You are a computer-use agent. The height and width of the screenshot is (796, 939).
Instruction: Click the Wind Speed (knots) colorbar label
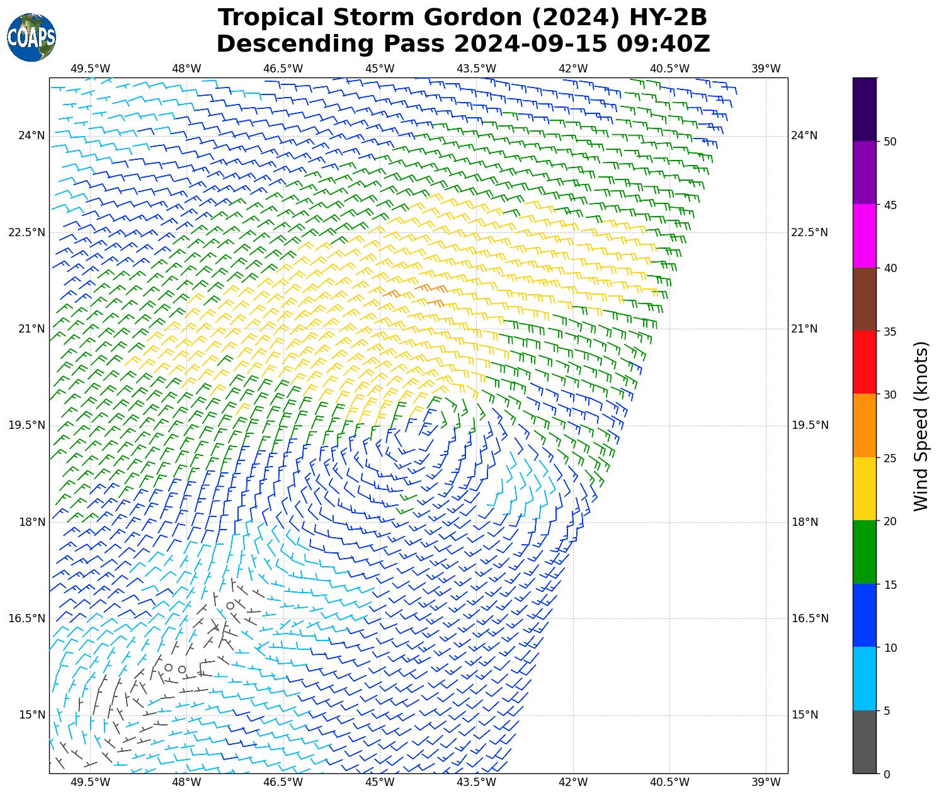(921, 426)
